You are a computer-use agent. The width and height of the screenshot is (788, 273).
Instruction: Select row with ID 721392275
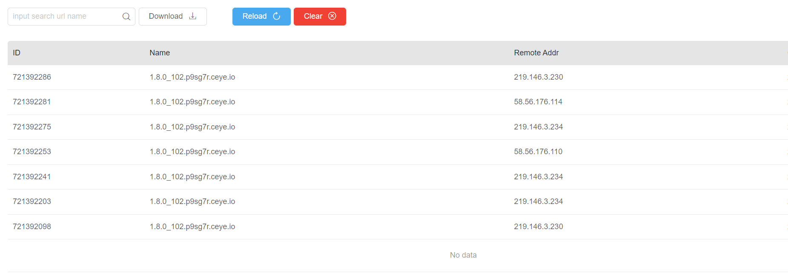point(398,127)
